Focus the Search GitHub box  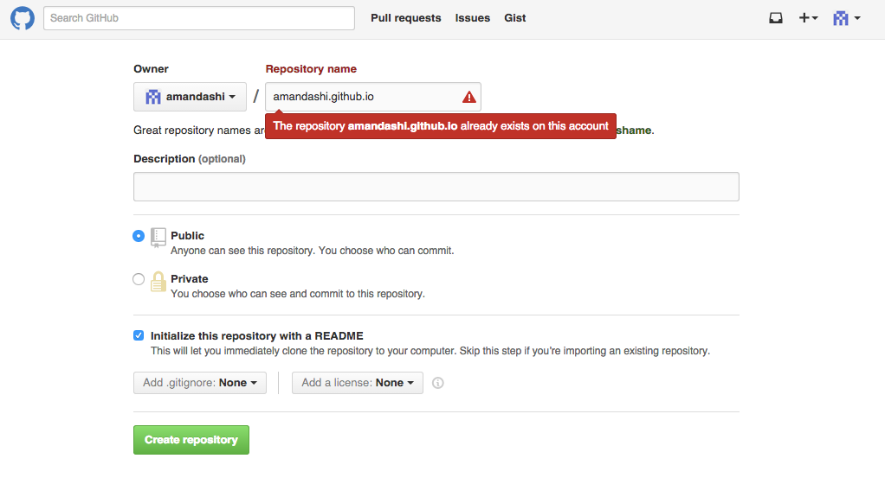point(199,18)
